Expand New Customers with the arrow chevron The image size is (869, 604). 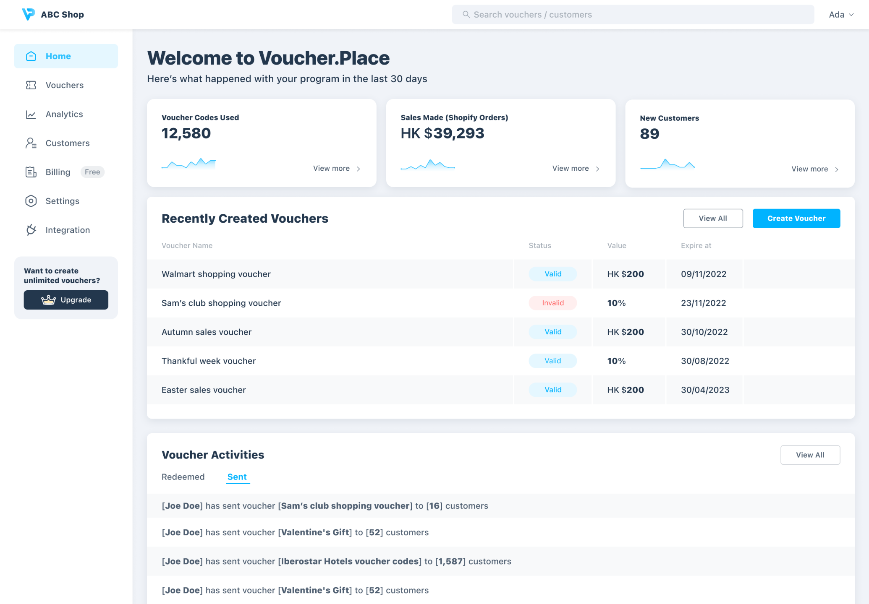837,169
